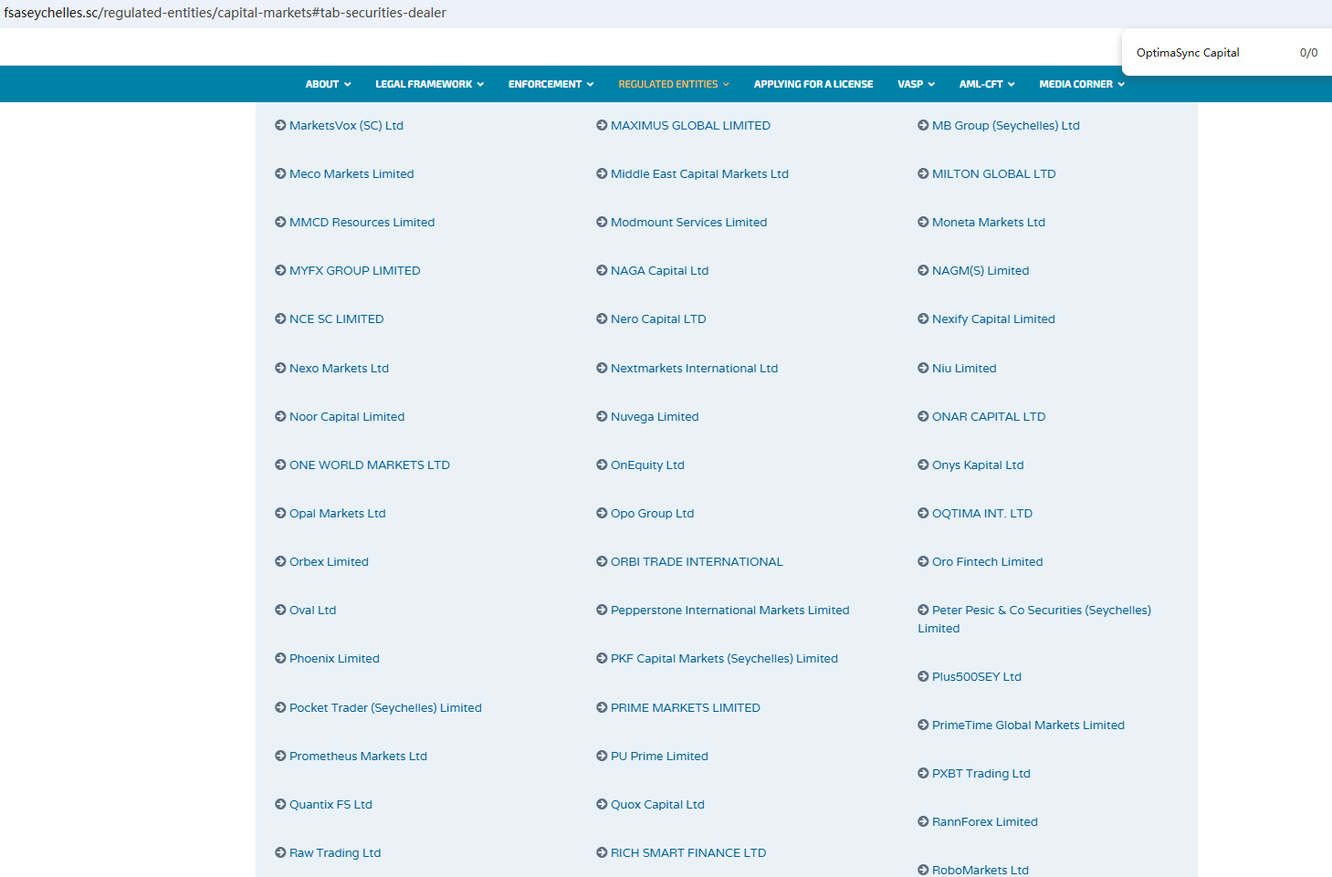The height and width of the screenshot is (877, 1332).
Task: Click the arrow icon beside MYFX GROUP LIMITED
Action: (280, 270)
